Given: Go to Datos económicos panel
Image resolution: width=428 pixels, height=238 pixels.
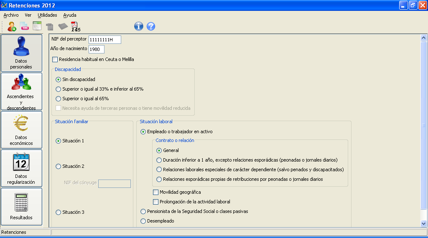Looking at the screenshot, I should (21, 130).
